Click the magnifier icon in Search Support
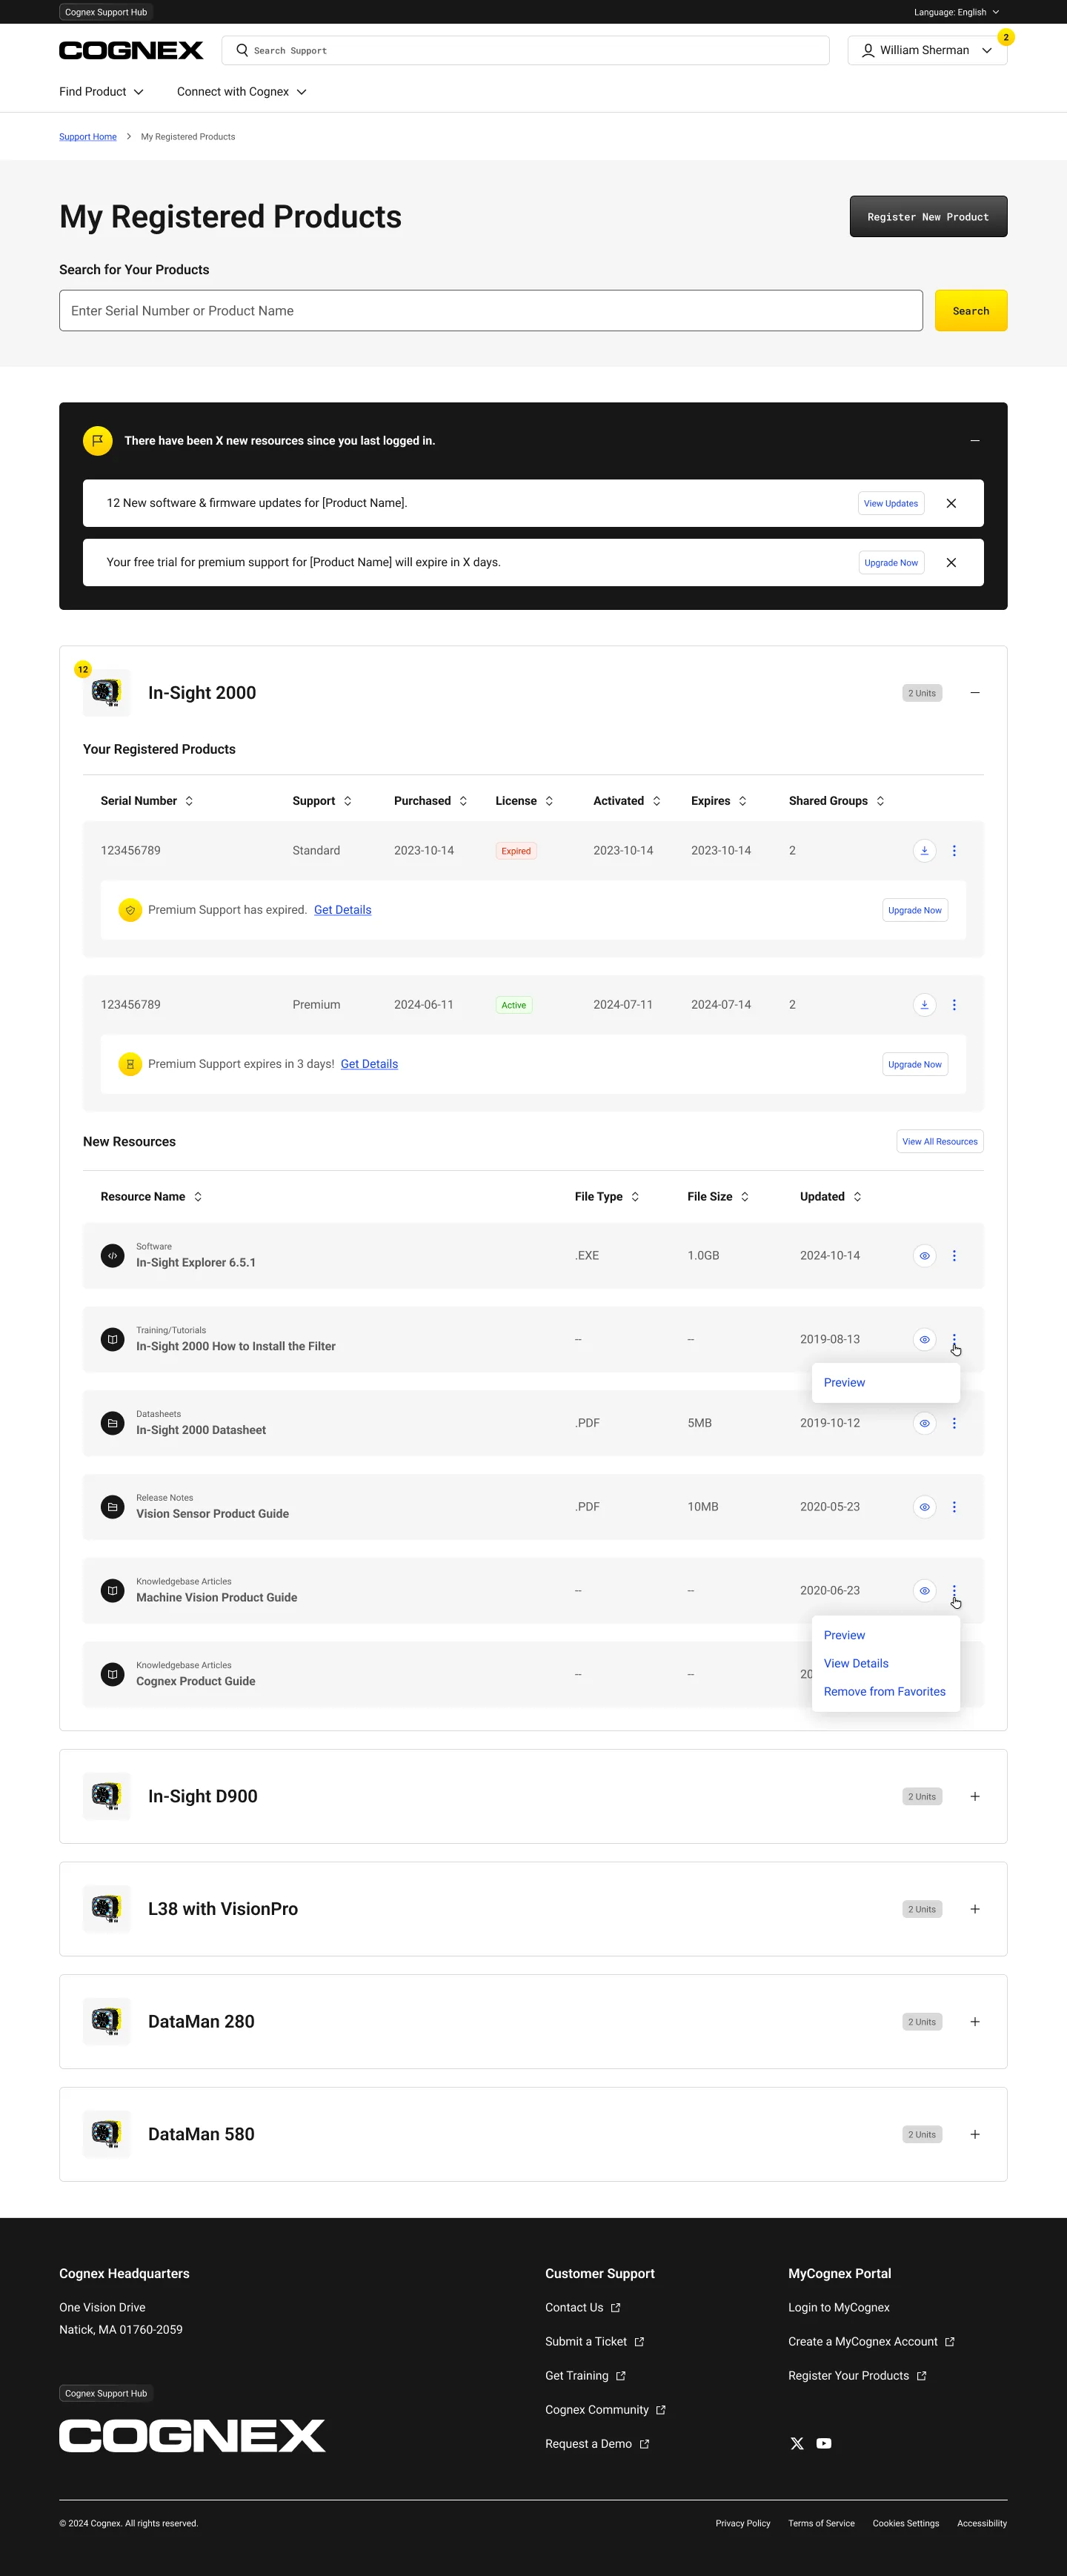This screenshot has height=2576, width=1067. (x=242, y=50)
